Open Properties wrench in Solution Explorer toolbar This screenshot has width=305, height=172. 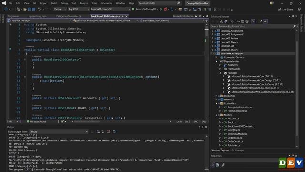(261, 21)
